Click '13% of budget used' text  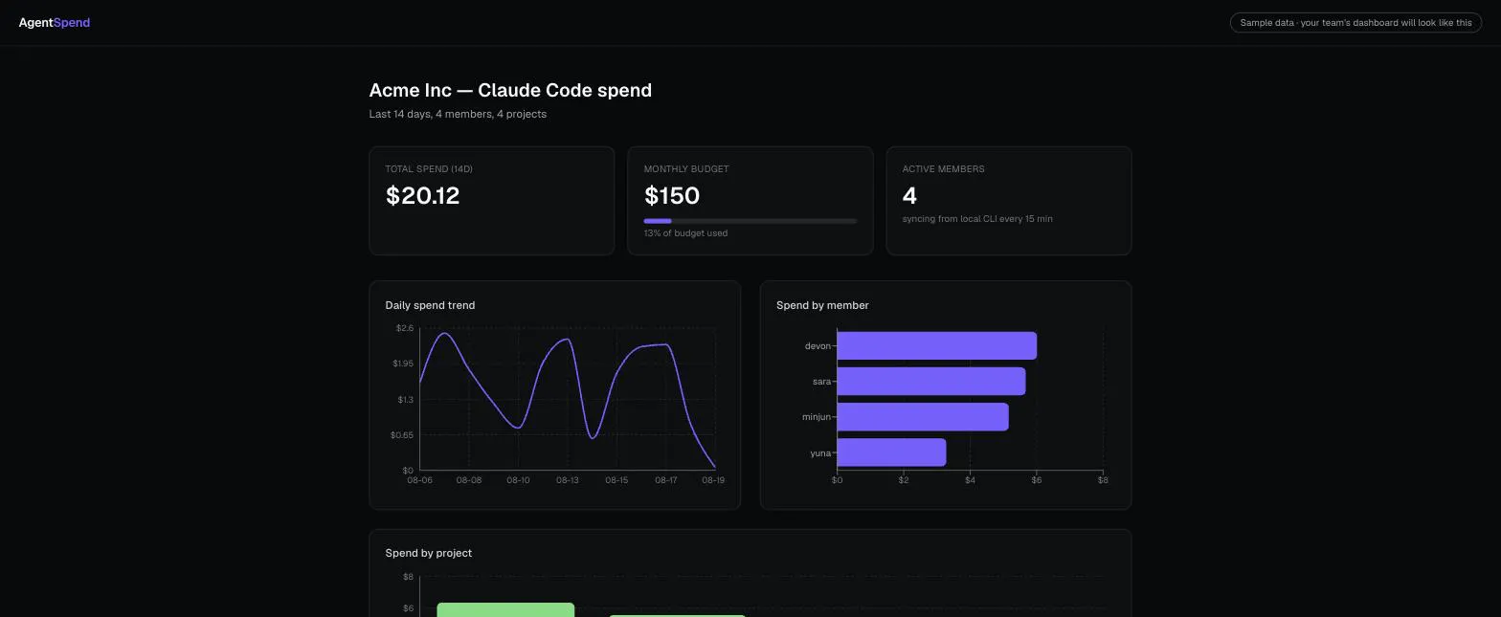[685, 233]
